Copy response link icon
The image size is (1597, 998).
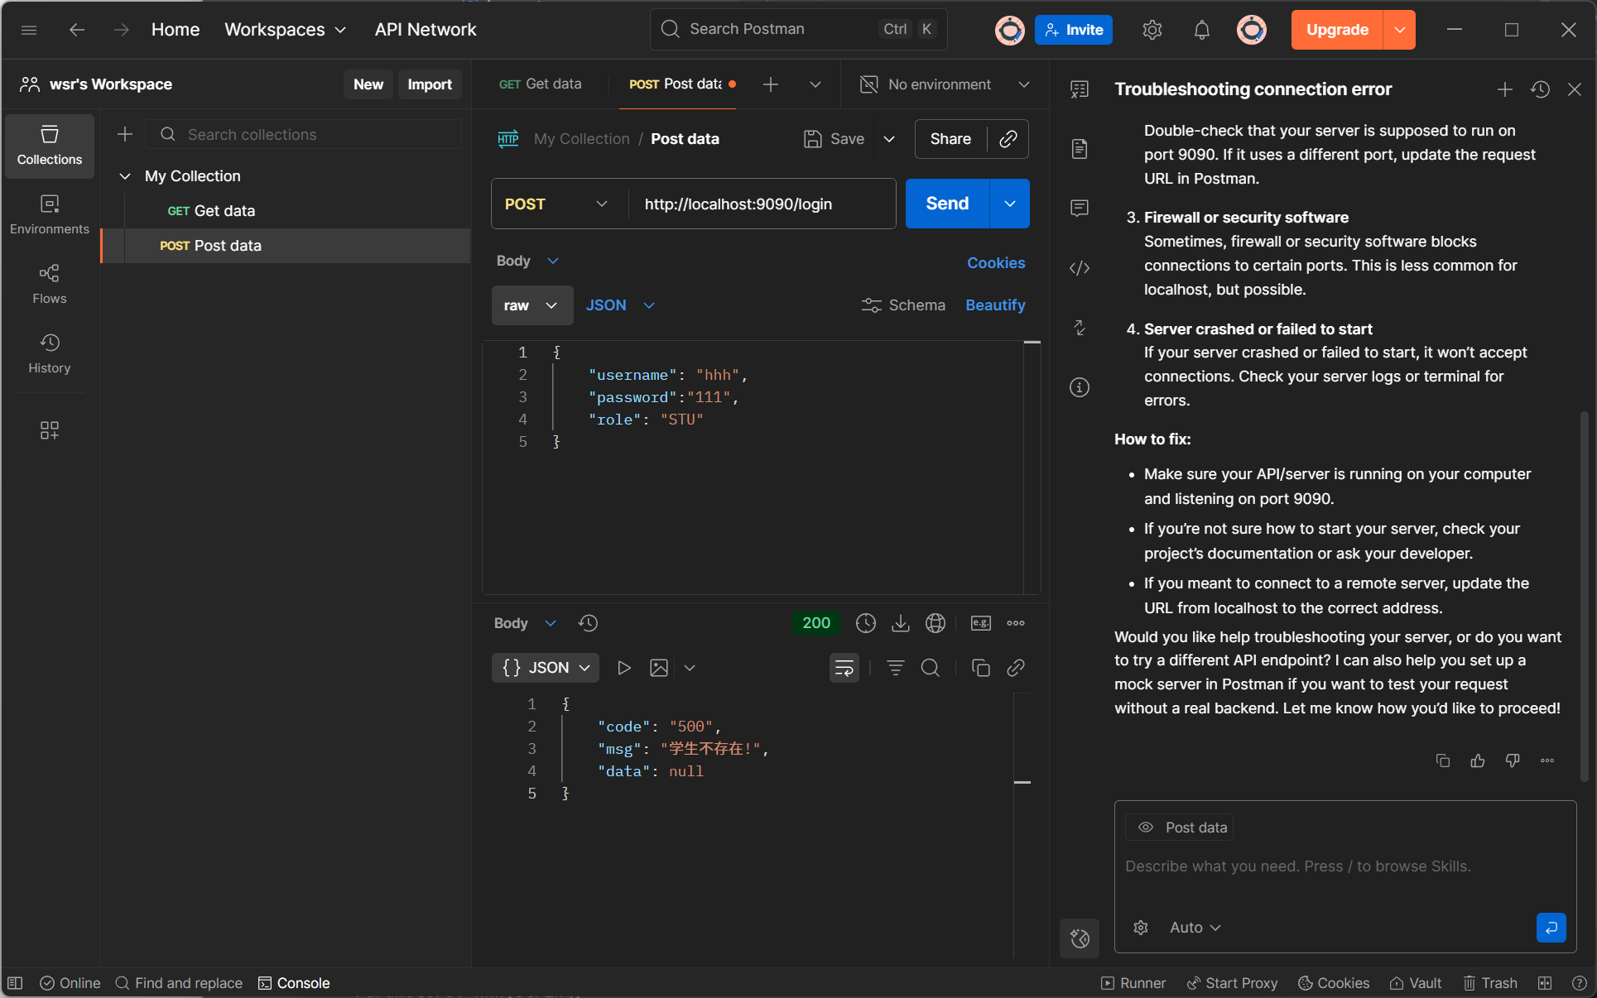(x=1016, y=668)
